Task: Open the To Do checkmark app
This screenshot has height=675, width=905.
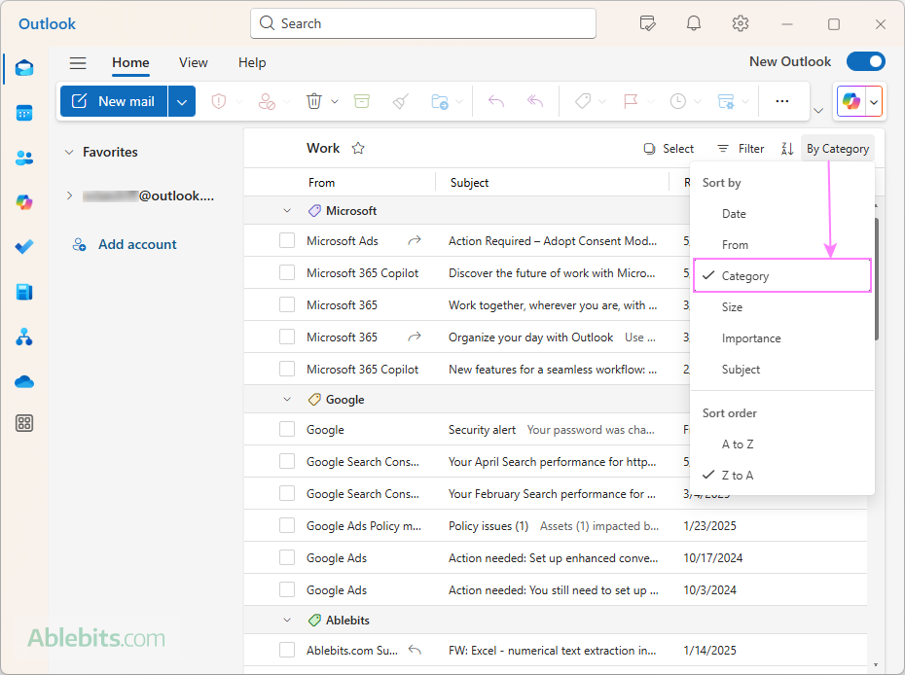Action: pyautogui.click(x=24, y=247)
